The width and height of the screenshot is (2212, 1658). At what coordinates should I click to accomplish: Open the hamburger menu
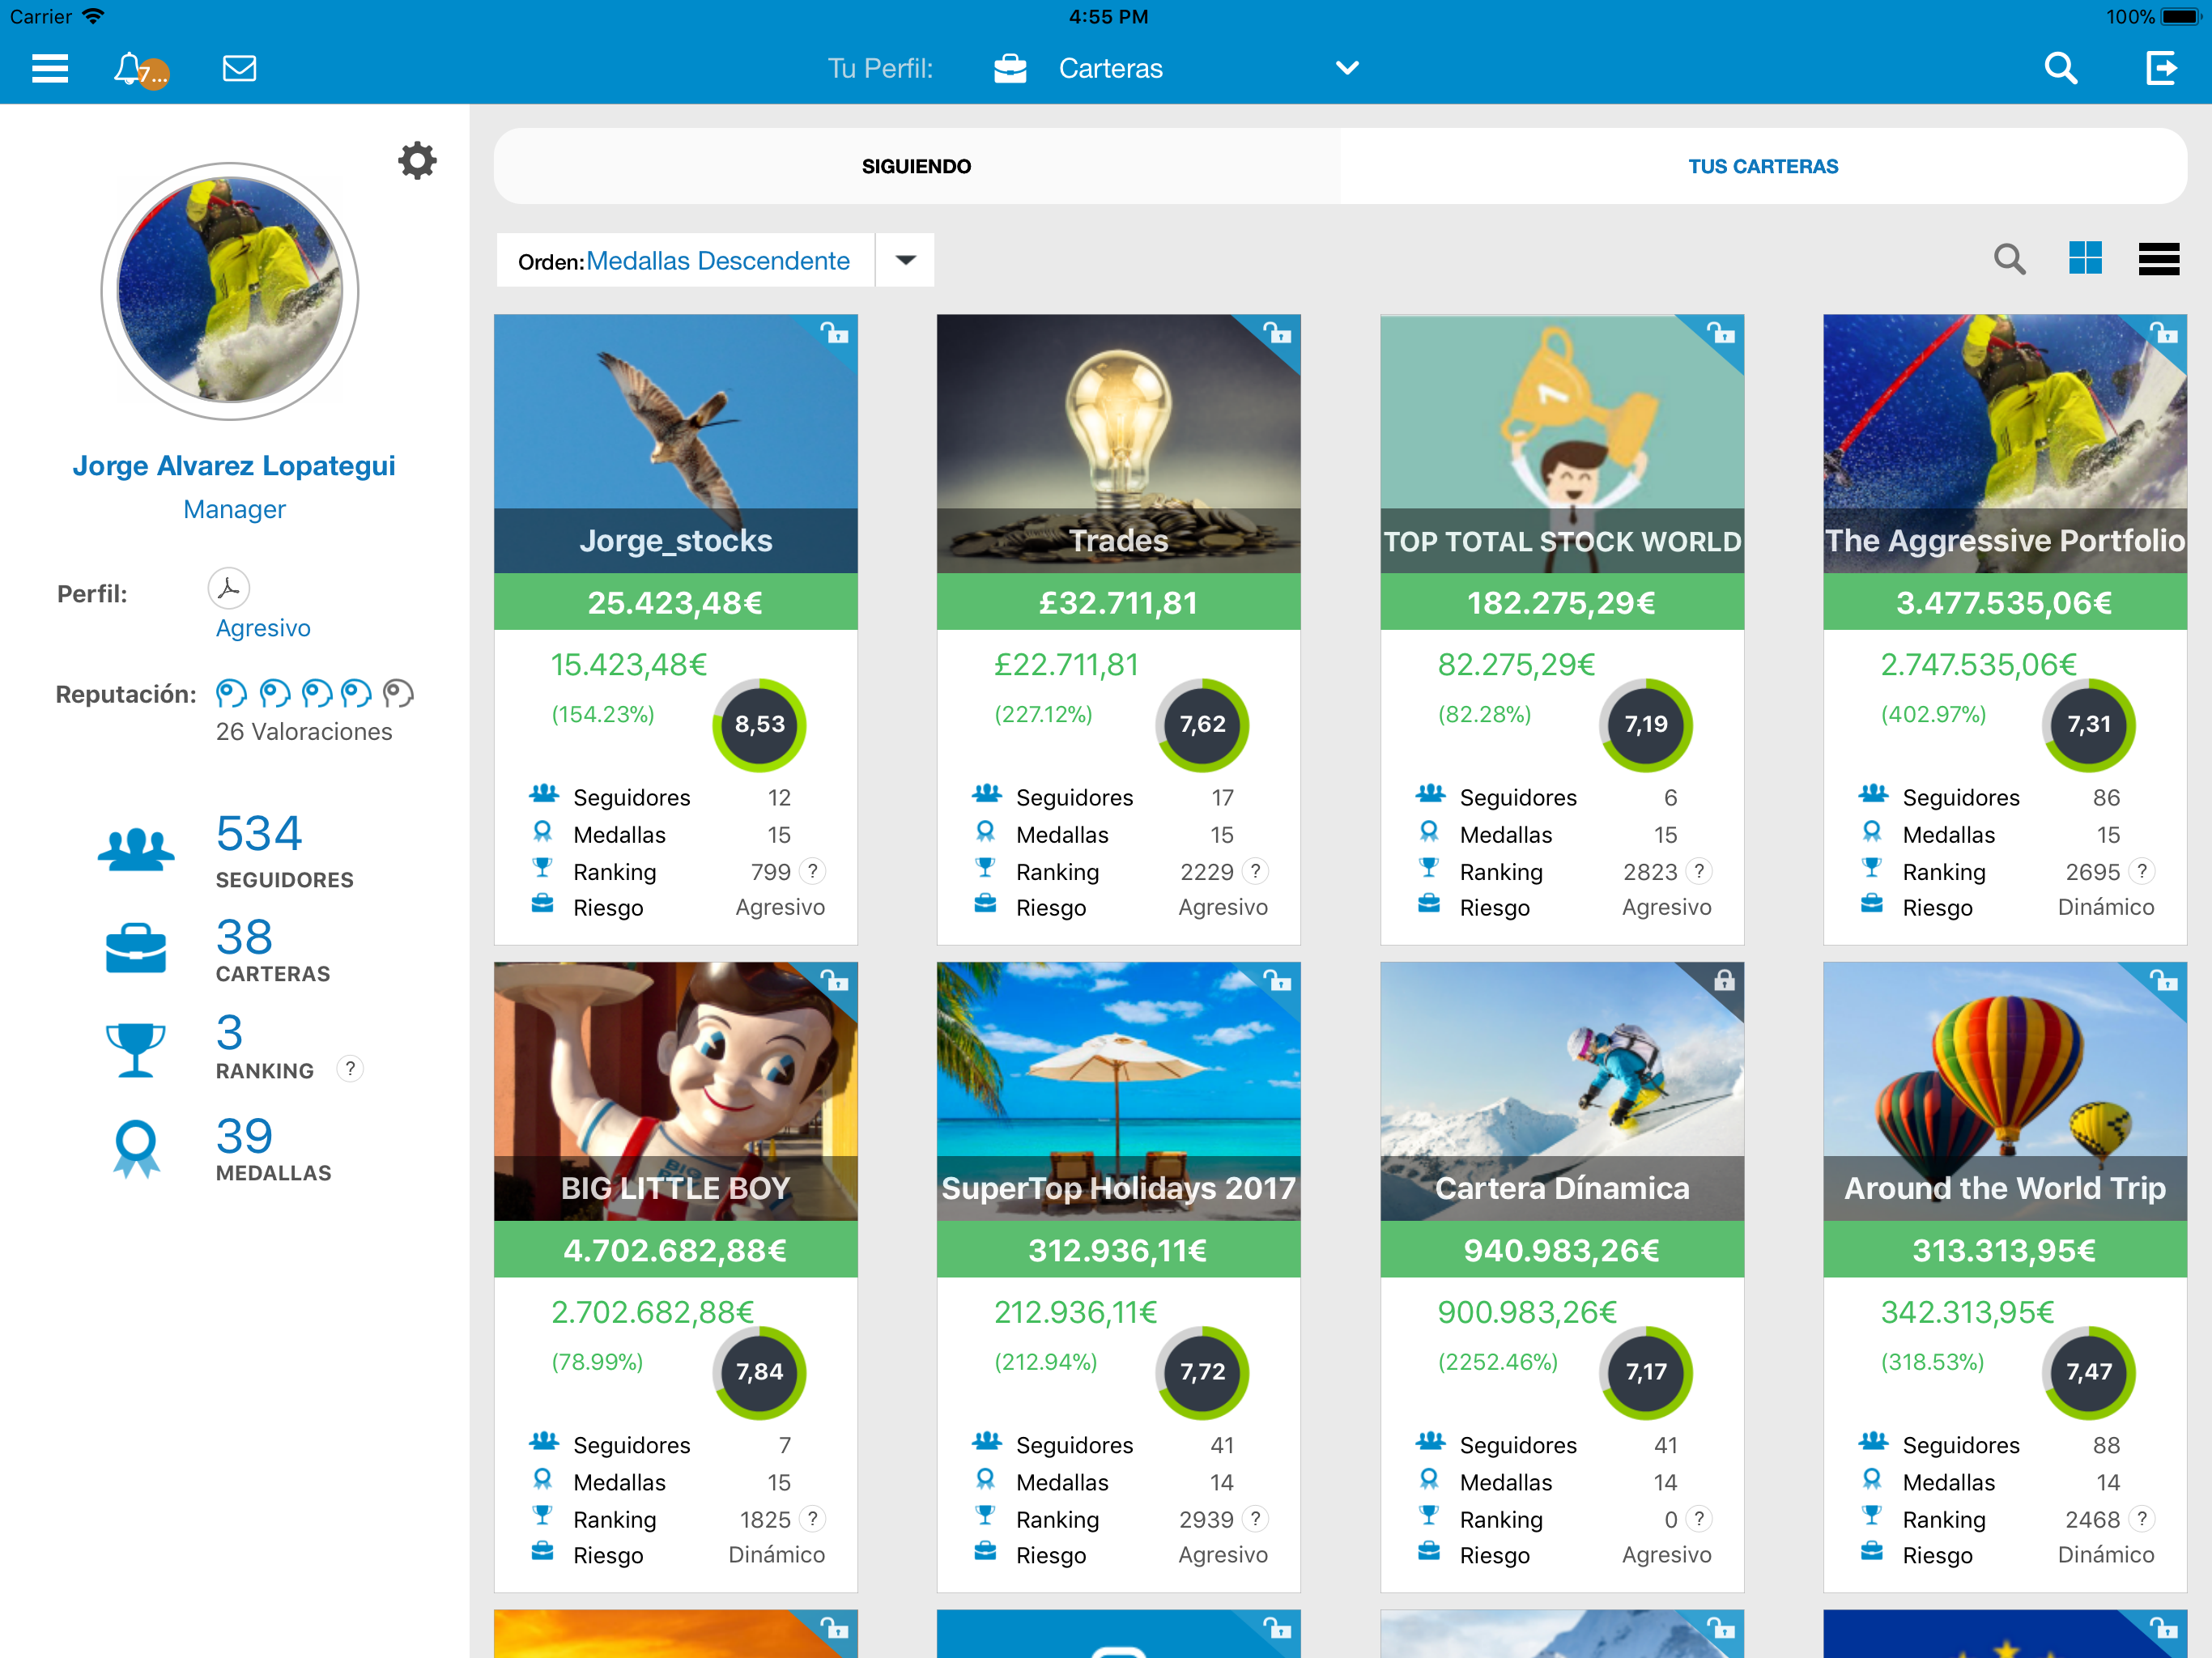click(x=49, y=68)
